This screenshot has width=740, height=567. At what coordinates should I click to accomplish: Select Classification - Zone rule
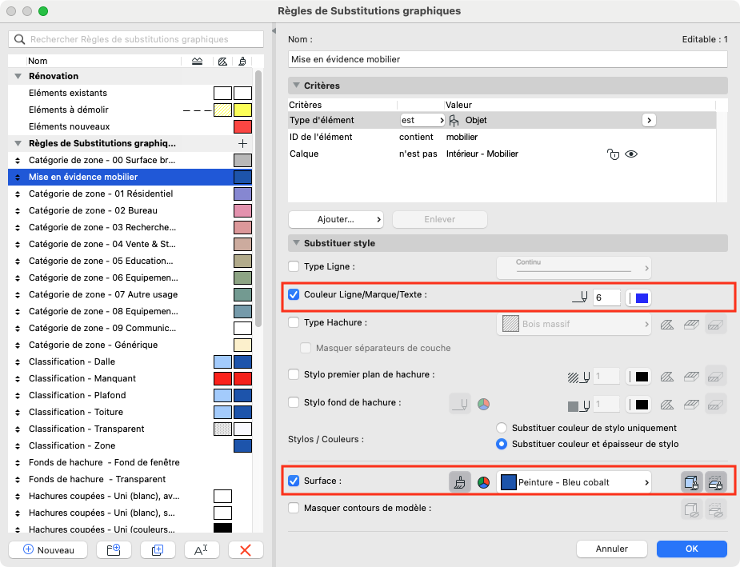(130, 445)
